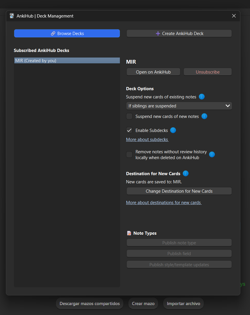This screenshot has height=315, width=250.
Task: Tick Remove notes without review history checkbox
Action: (x=129, y=154)
